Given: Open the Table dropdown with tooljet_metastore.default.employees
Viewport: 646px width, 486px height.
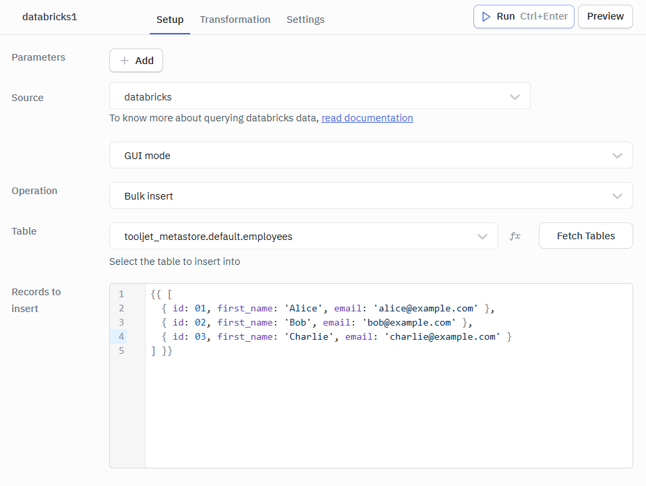Looking at the screenshot, I should click(x=303, y=236).
